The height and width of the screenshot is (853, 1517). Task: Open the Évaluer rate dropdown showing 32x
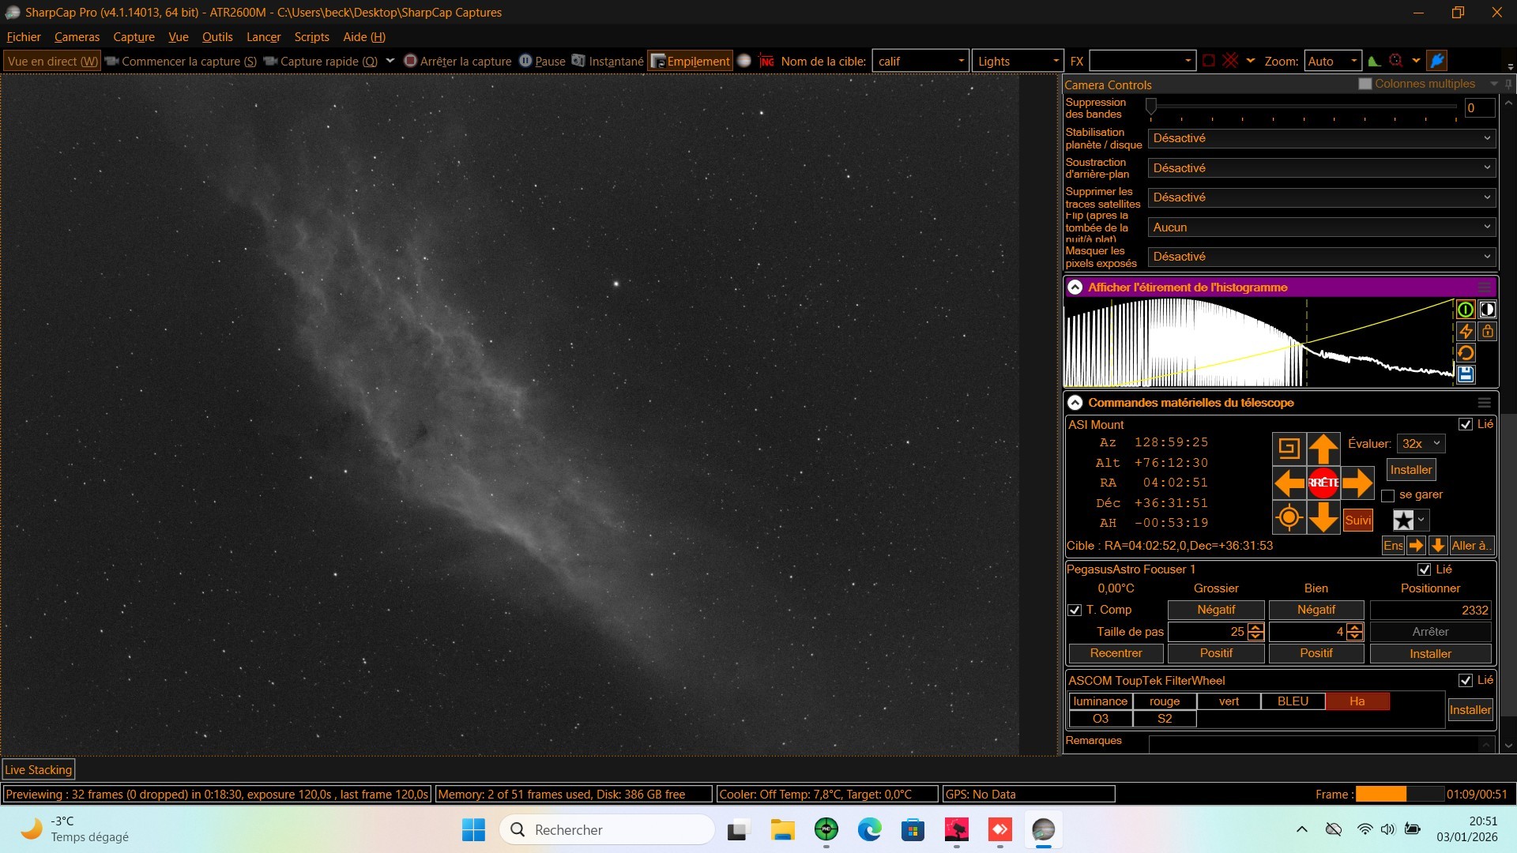pyautogui.click(x=1421, y=444)
